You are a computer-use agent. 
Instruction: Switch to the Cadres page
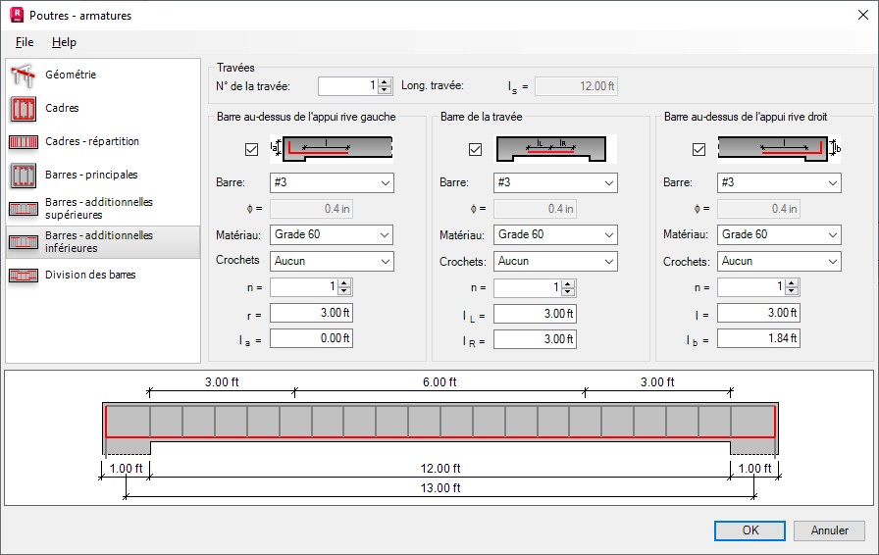click(x=62, y=108)
